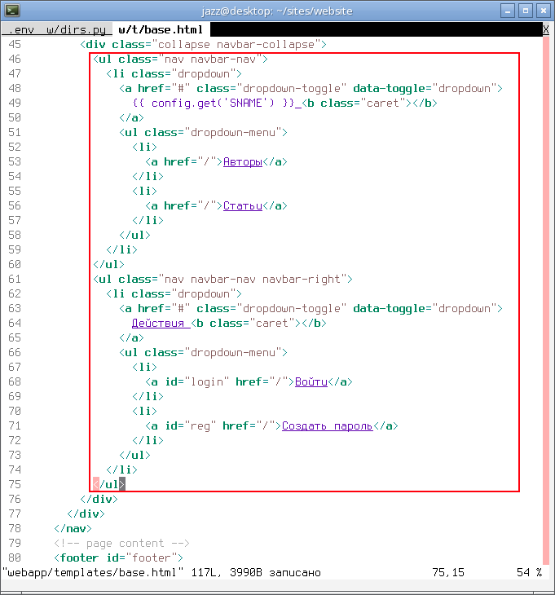
Task: Close the tab using the X in the tab line
Action: (546, 29)
